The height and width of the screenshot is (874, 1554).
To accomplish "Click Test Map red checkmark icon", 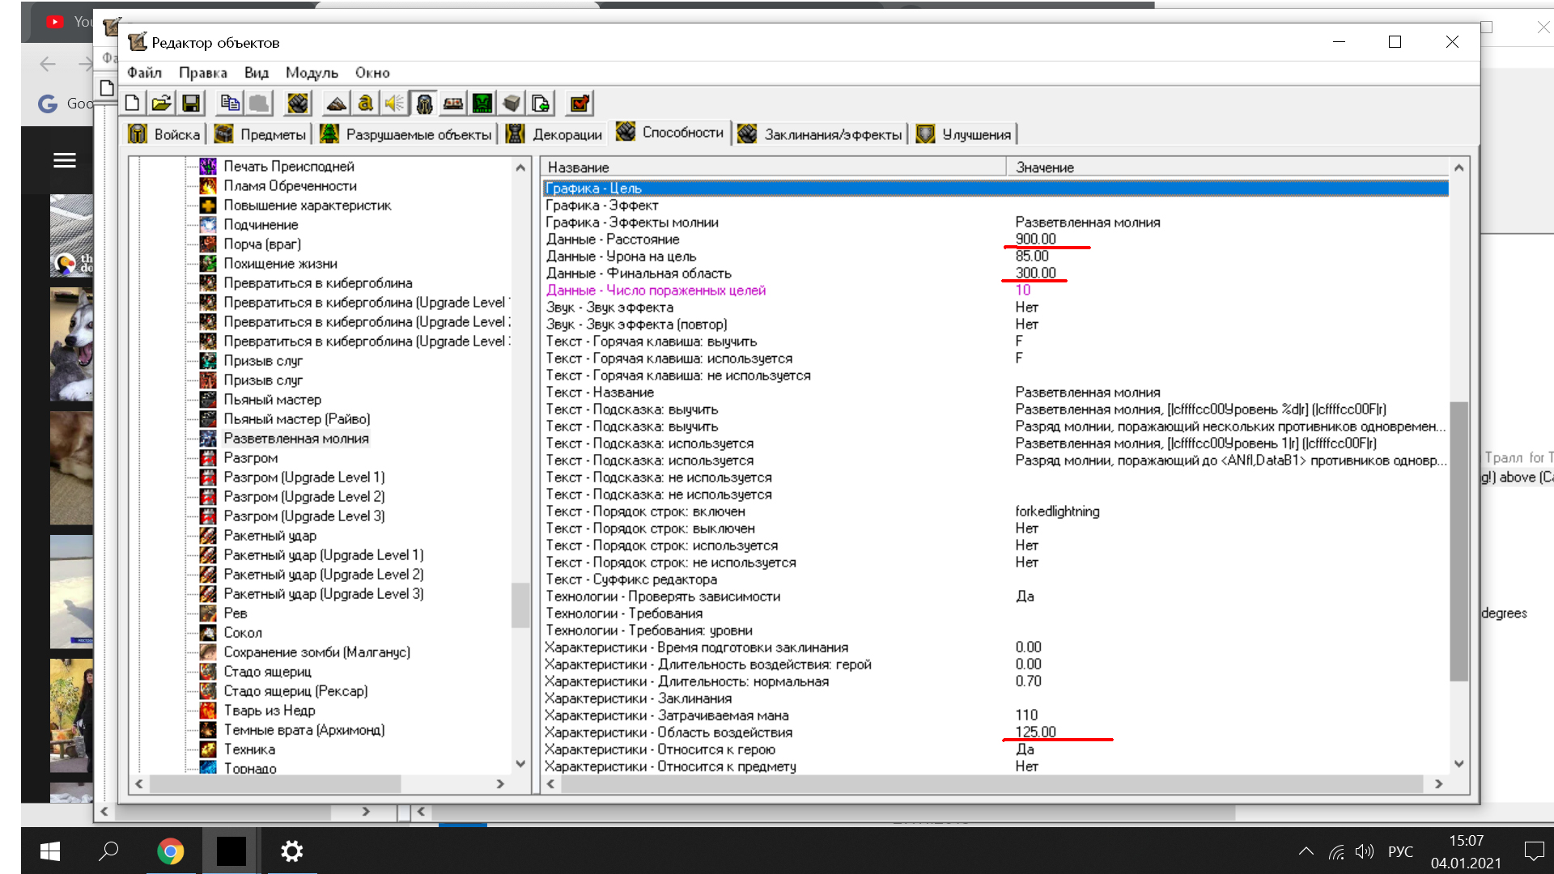I will pyautogui.click(x=580, y=104).
